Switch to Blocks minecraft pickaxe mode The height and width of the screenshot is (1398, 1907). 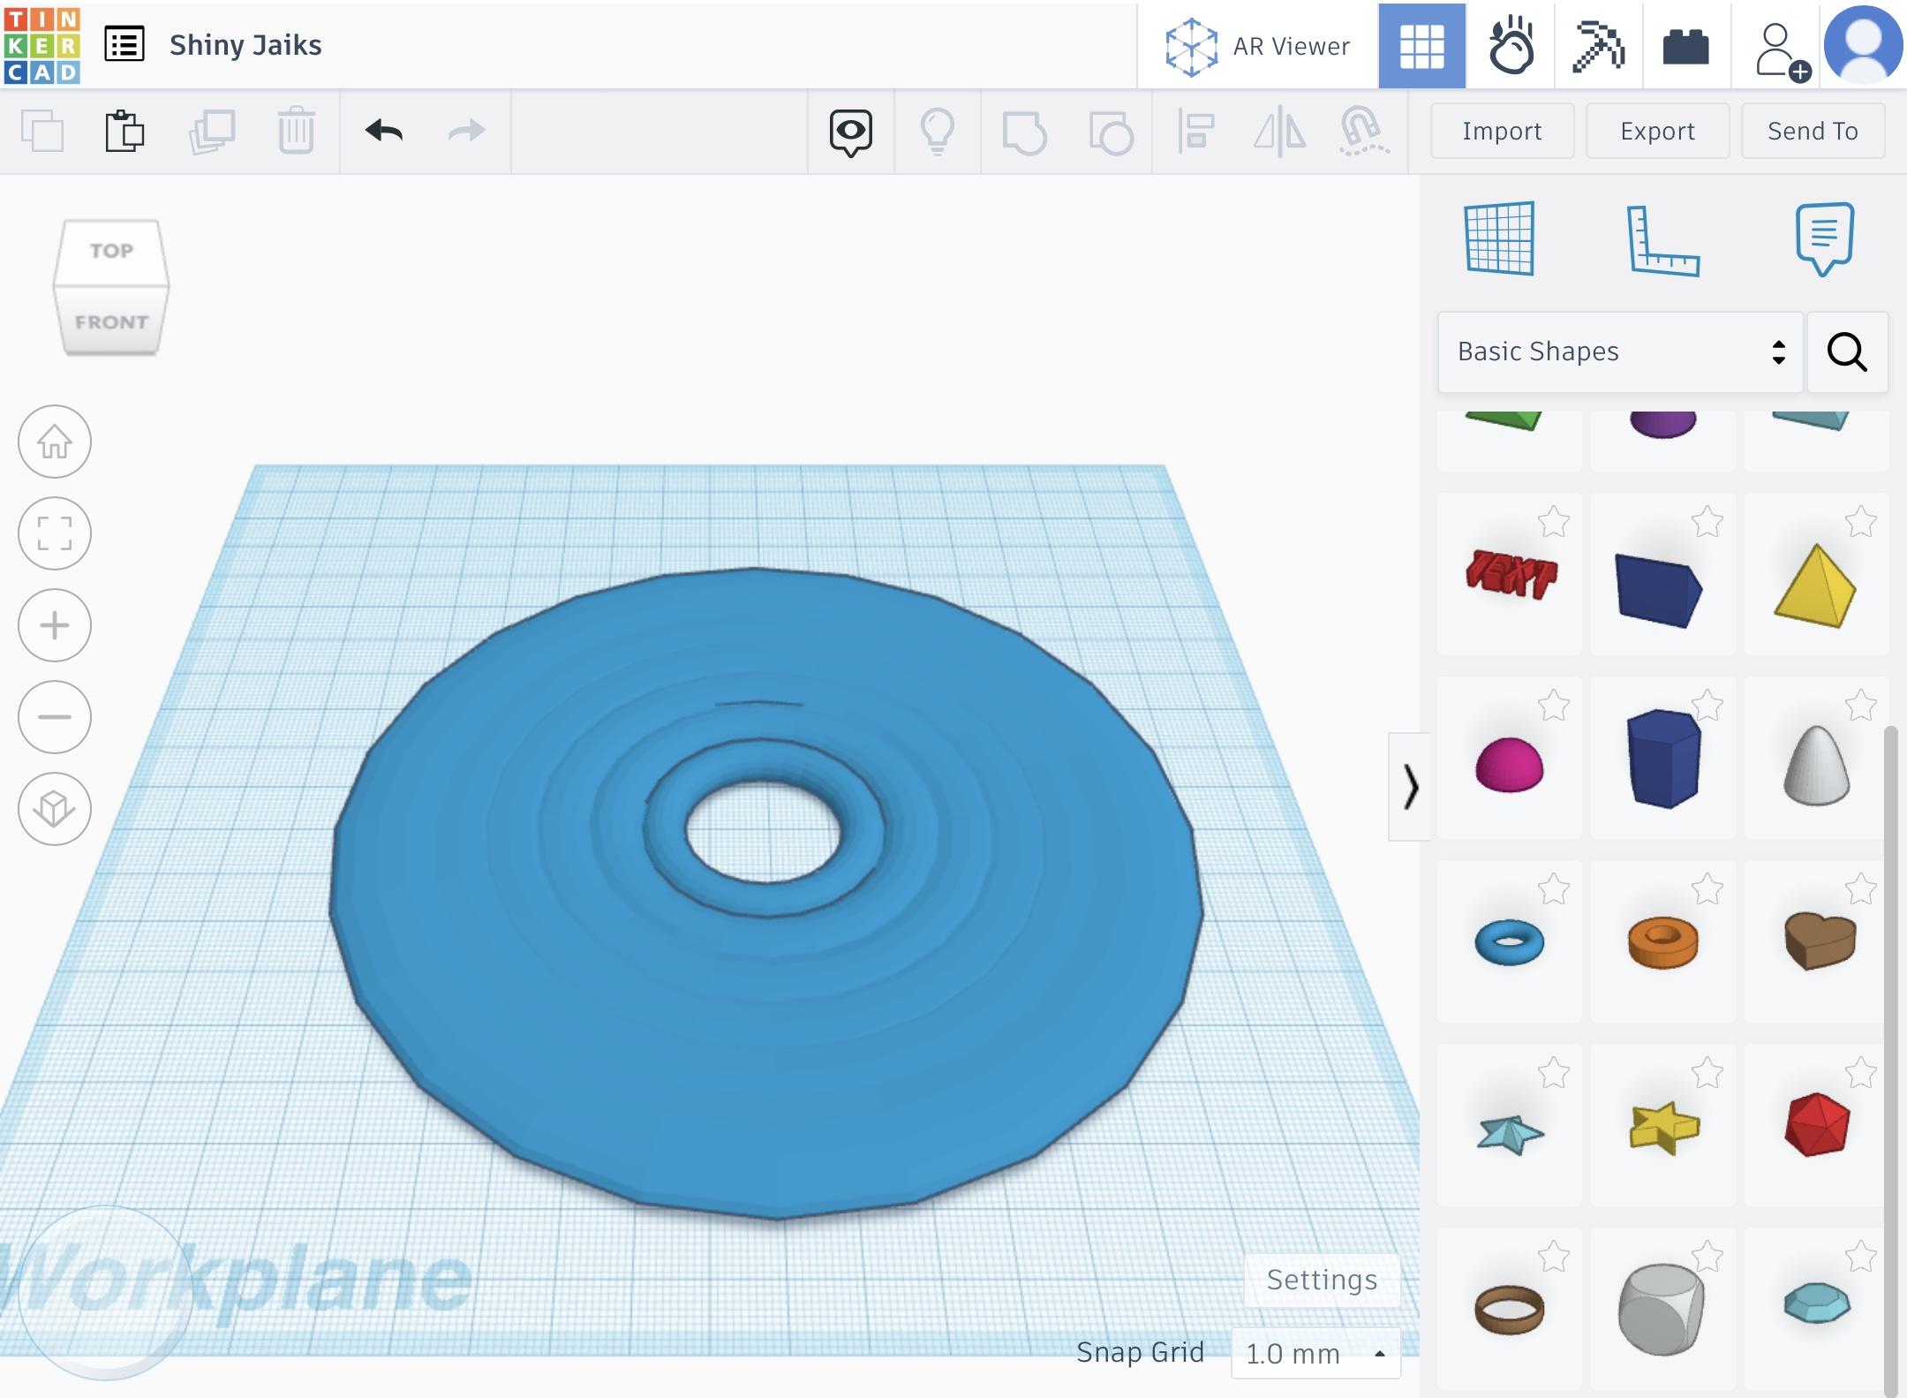point(1598,46)
